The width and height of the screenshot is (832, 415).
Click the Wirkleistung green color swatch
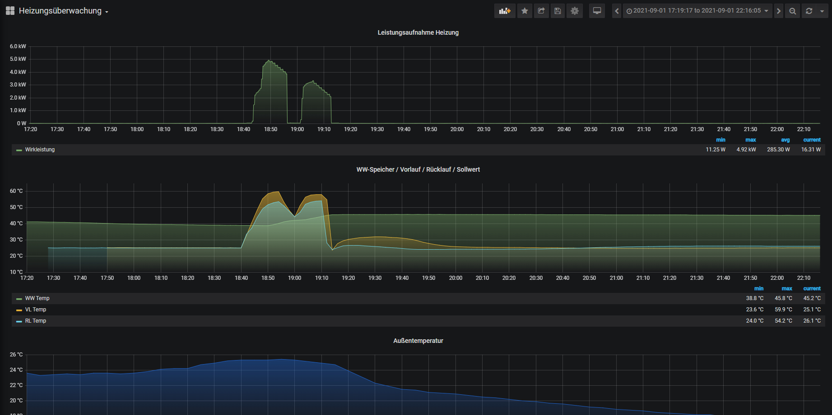tap(19, 150)
